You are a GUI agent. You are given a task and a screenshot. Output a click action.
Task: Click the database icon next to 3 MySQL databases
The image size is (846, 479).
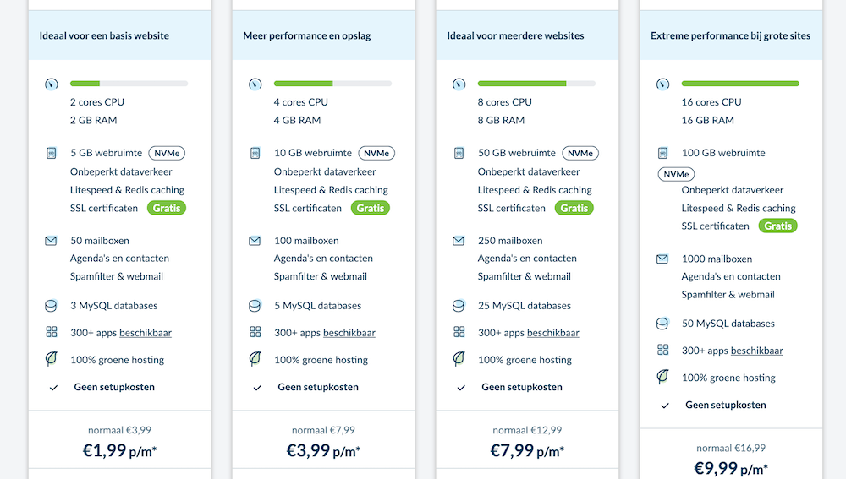[52, 306]
